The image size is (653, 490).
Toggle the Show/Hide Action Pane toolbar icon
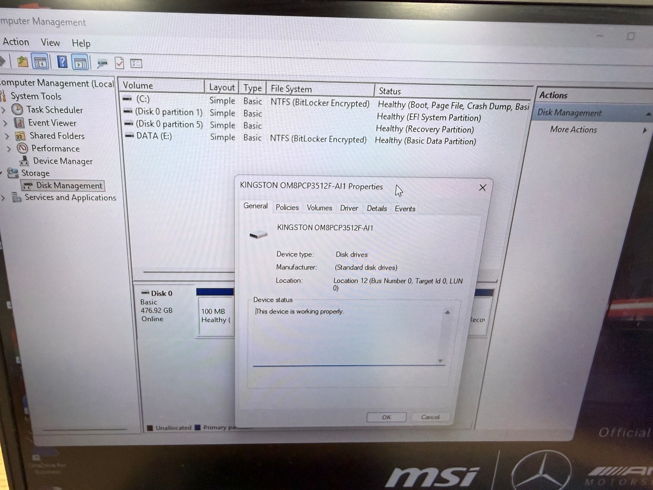point(80,63)
